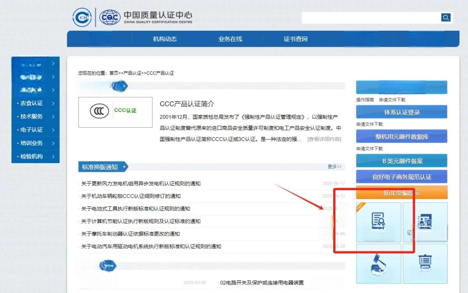Click the 更多>> link

tap(334, 167)
